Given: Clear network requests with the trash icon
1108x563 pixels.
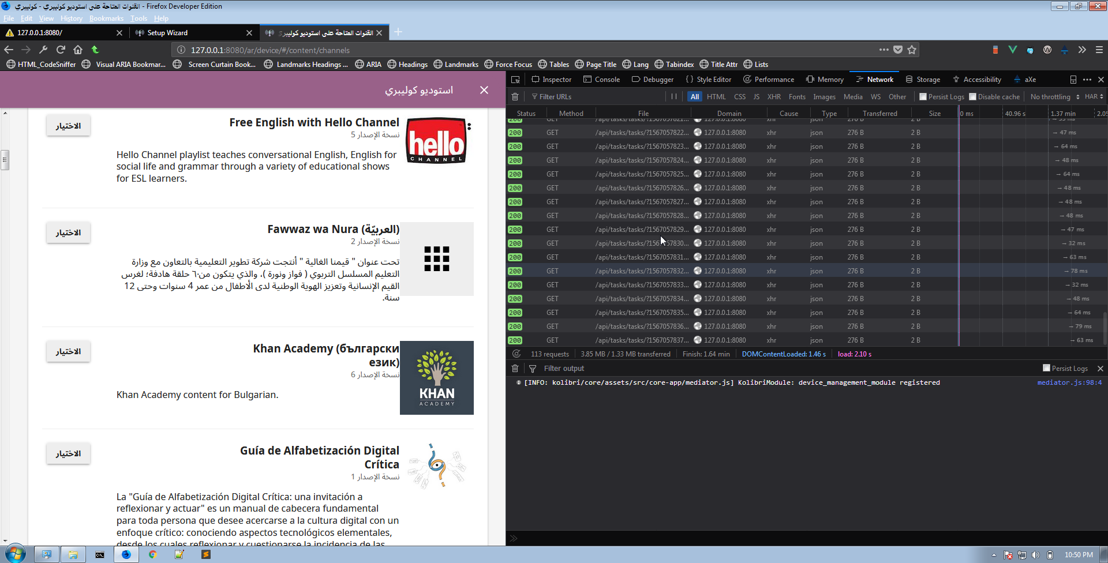Looking at the screenshot, I should click(515, 96).
